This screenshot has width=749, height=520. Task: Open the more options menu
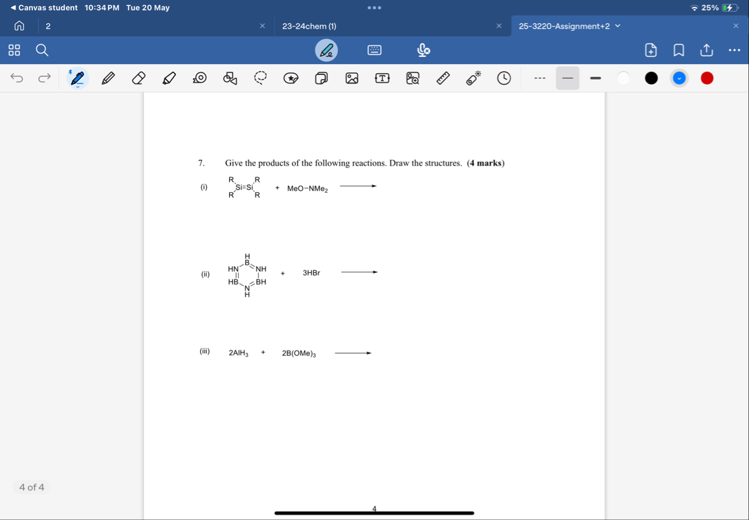point(734,50)
